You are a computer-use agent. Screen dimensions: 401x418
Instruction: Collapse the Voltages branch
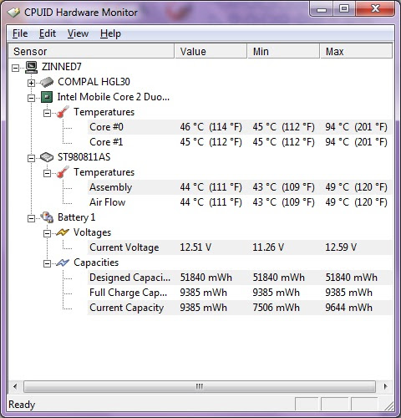(48, 233)
